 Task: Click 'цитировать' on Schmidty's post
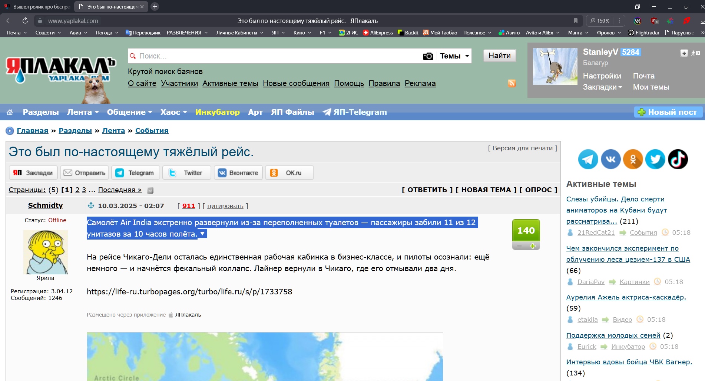(225, 206)
